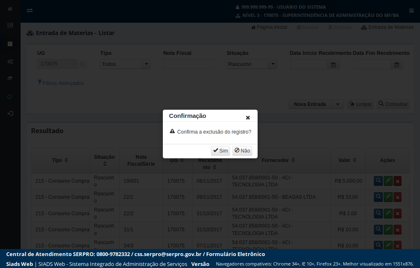Screen dimensions: 420x268
Task: Delete the entry with nota 22/1
Action: (397, 197)
